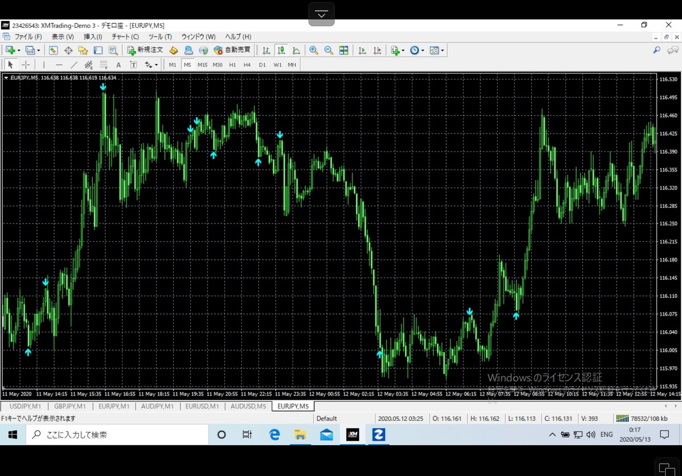Viewport: 682px width, 476px height.
Task: Toggle chart shift
Action: click(x=377, y=50)
